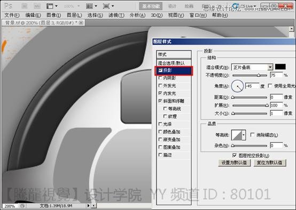The image size is (296, 210).
Task: Enable the 外发光 checkbox
Action: pos(160,85)
